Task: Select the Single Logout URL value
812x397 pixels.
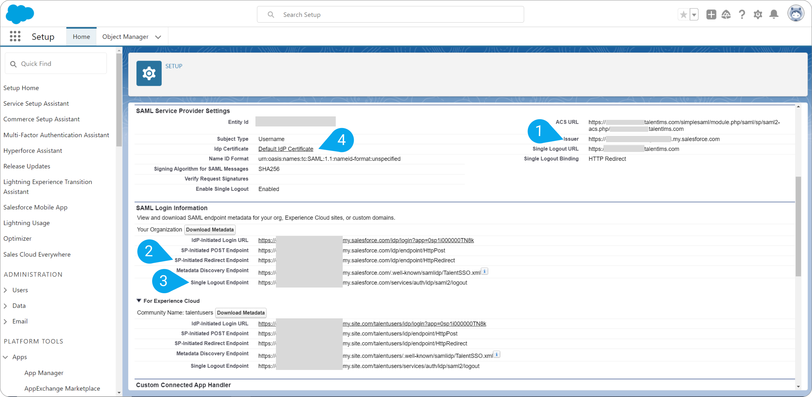Action: click(634, 149)
